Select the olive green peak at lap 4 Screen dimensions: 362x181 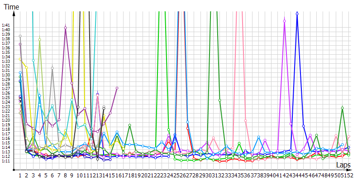pyautogui.click(x=40, y=40)
